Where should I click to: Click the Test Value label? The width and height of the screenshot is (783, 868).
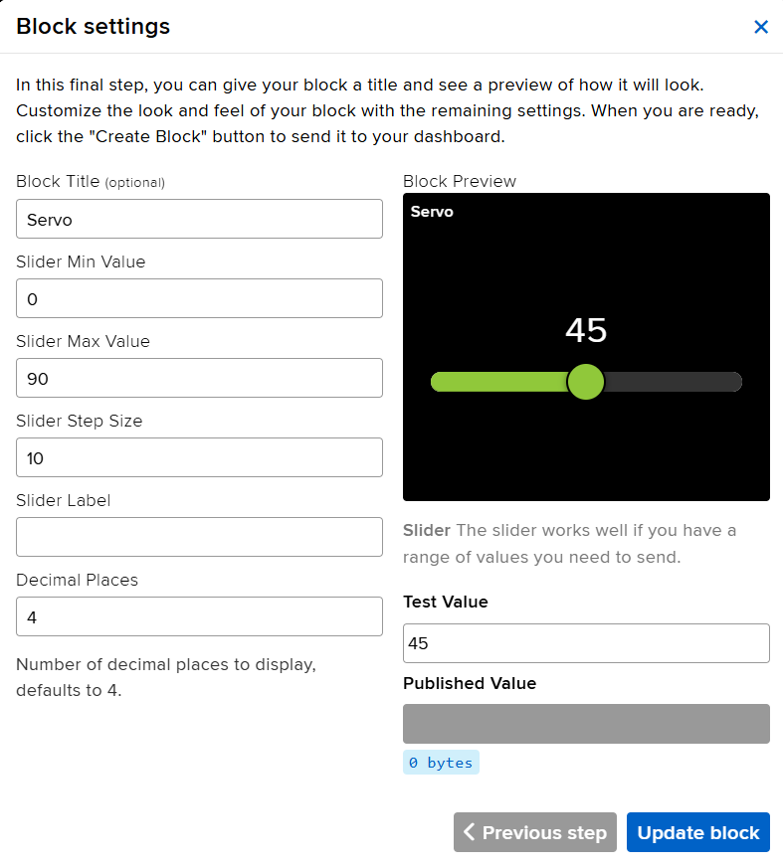[x=446, y=602]
